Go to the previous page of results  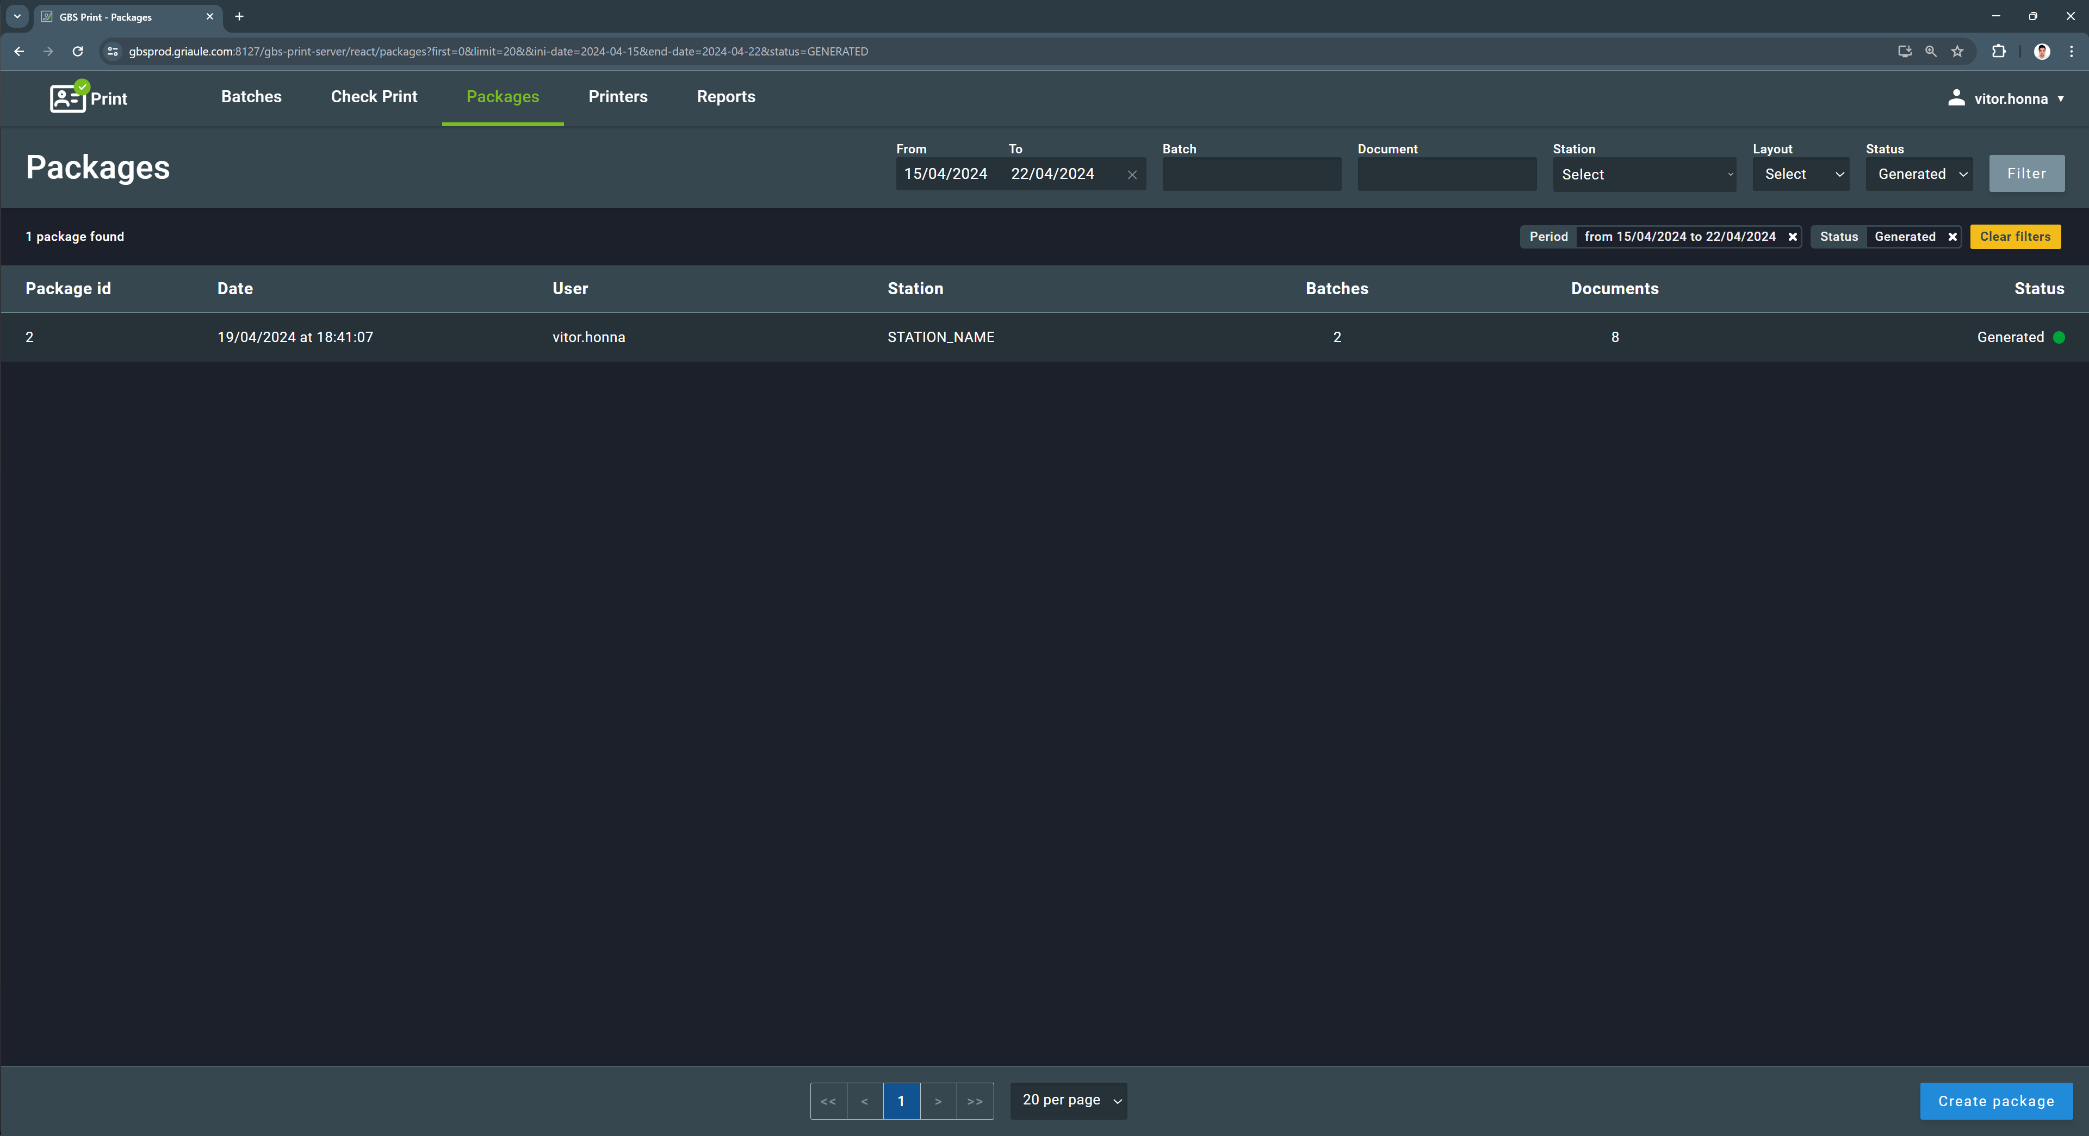tap(864, 1101)
